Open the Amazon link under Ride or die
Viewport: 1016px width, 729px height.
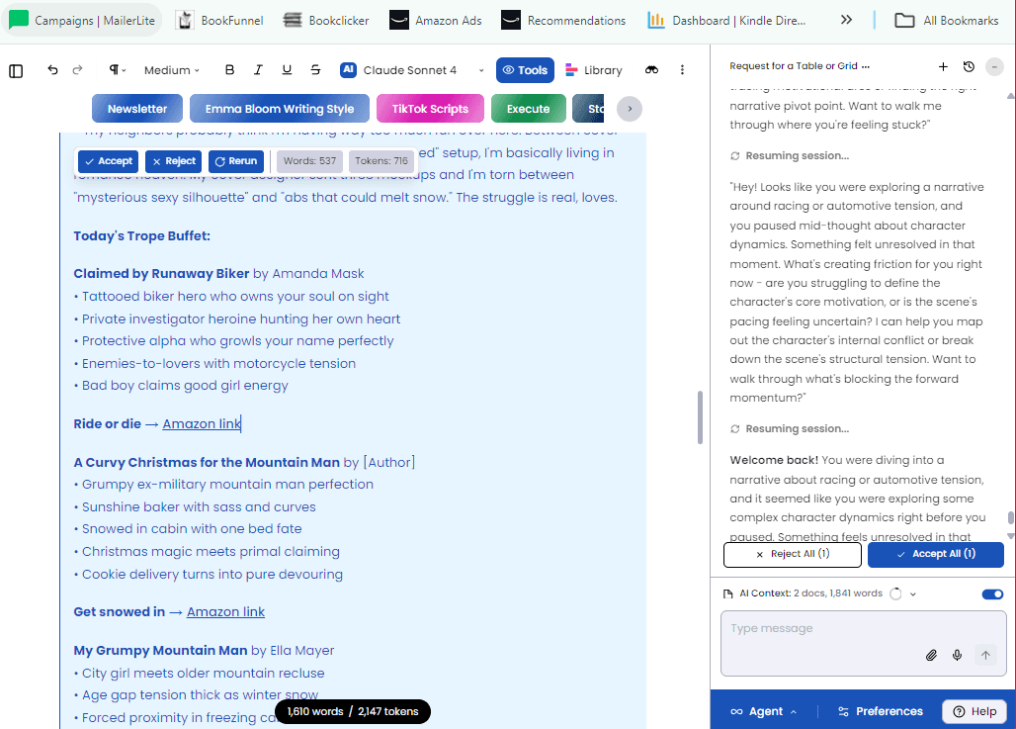point(202,423)
